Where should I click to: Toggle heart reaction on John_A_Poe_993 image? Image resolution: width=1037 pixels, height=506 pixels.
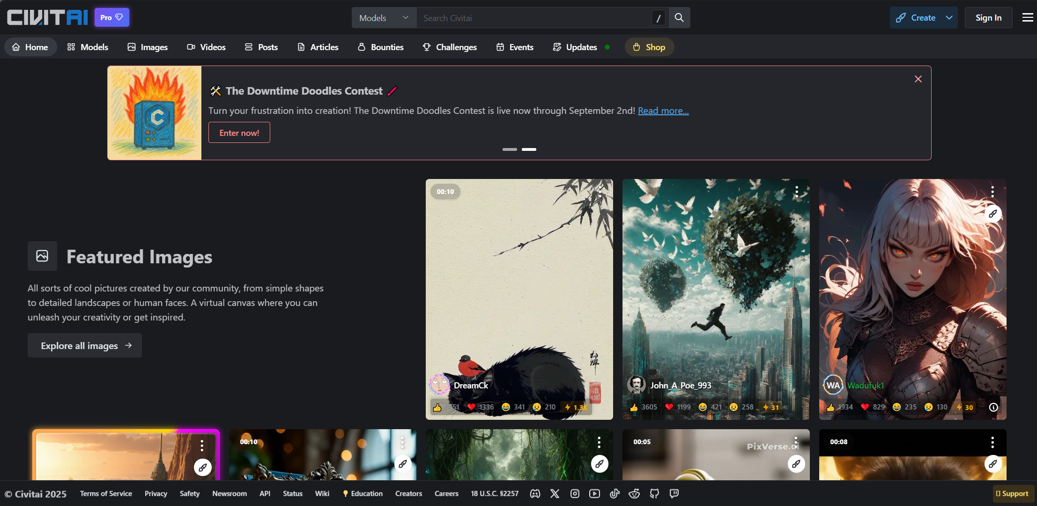point(669,407)
